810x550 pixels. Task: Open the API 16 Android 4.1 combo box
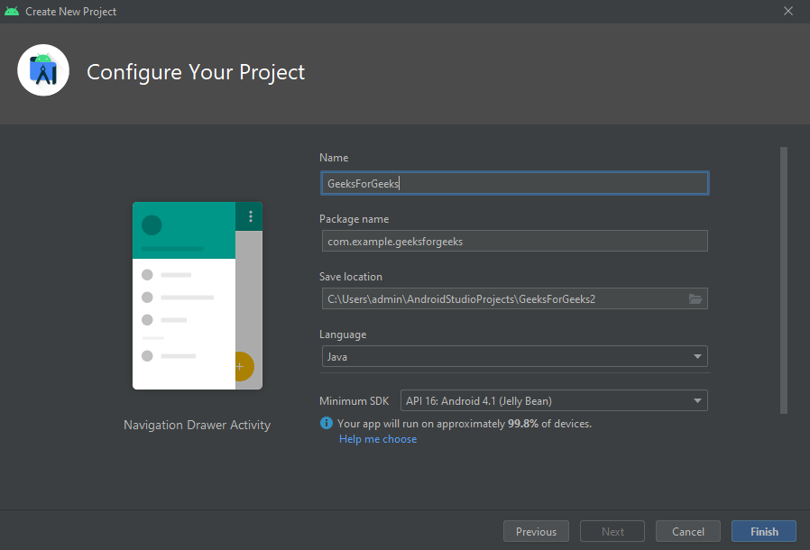(x=554, y=400)
